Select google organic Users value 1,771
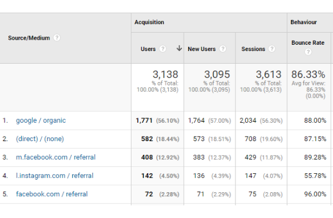The height and width of the screenshot is (218, 333). [144, 120]
